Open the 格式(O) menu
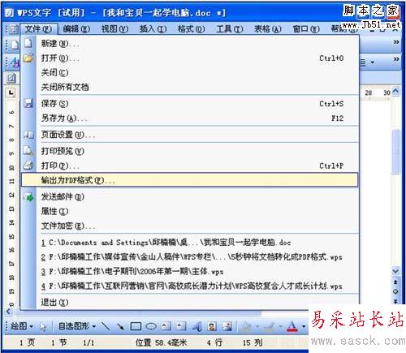Screen dimensions: 406x353 click(x=191, y=28)
